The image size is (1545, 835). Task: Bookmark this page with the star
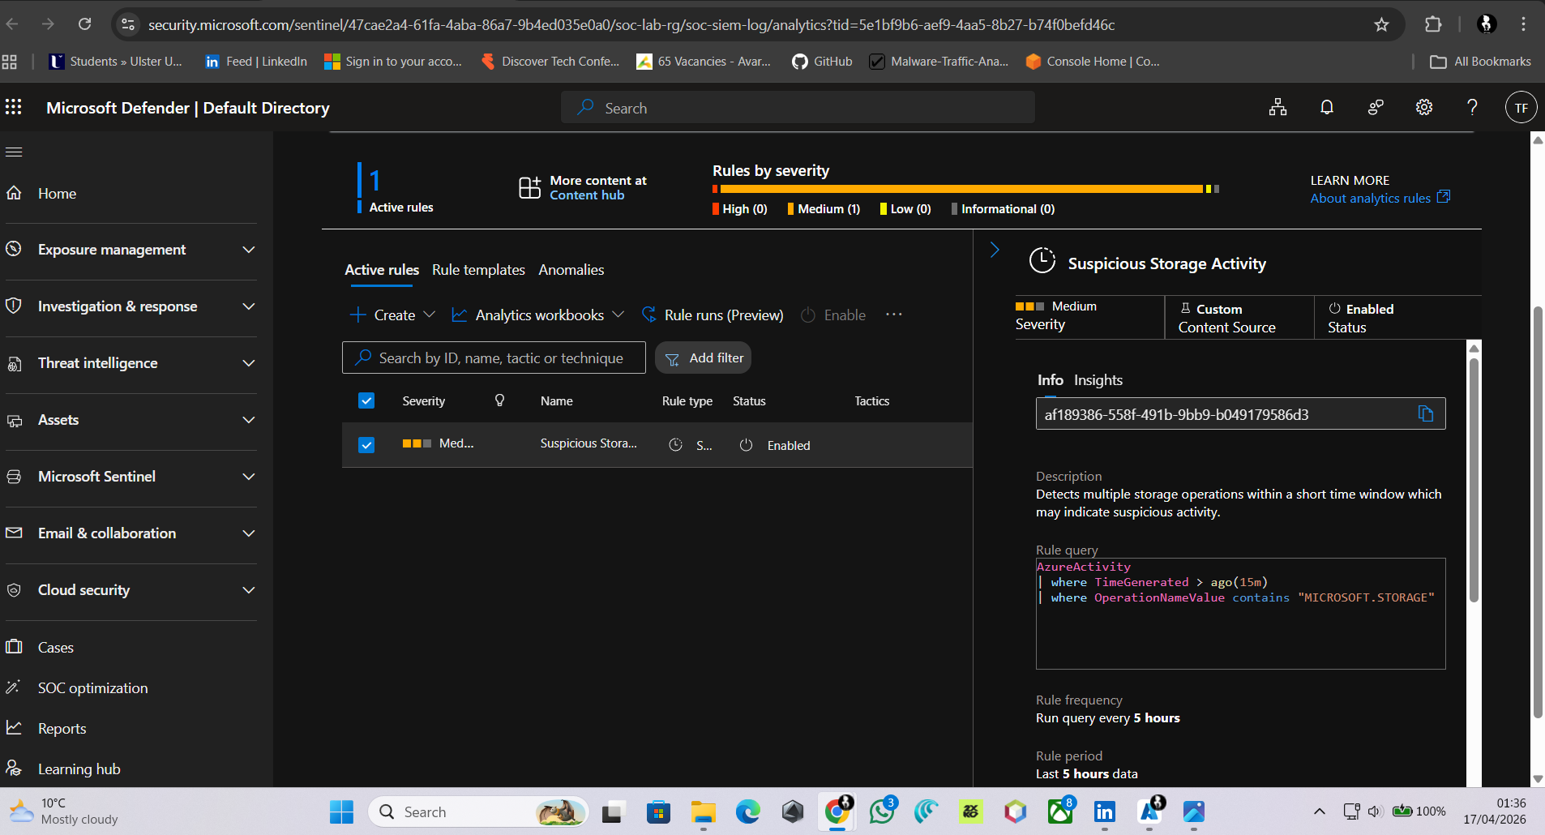1381,24
